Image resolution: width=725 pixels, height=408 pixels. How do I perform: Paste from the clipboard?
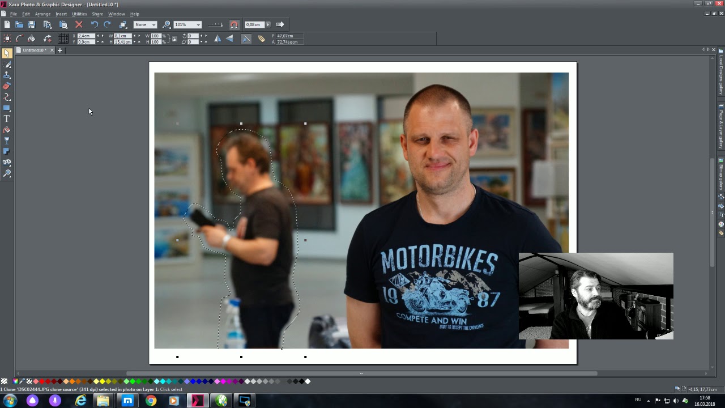tap(63, 24)
